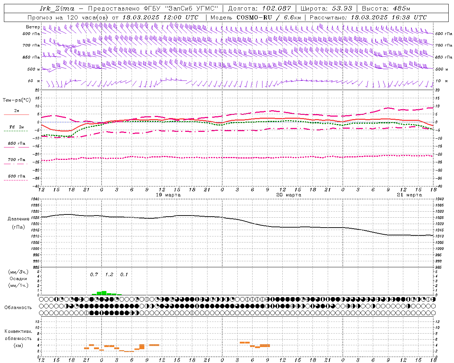The width and height of the screenshot is (454, 363).
Task: Click the (гПа) unit under Давление
Action: coord(18,227)
